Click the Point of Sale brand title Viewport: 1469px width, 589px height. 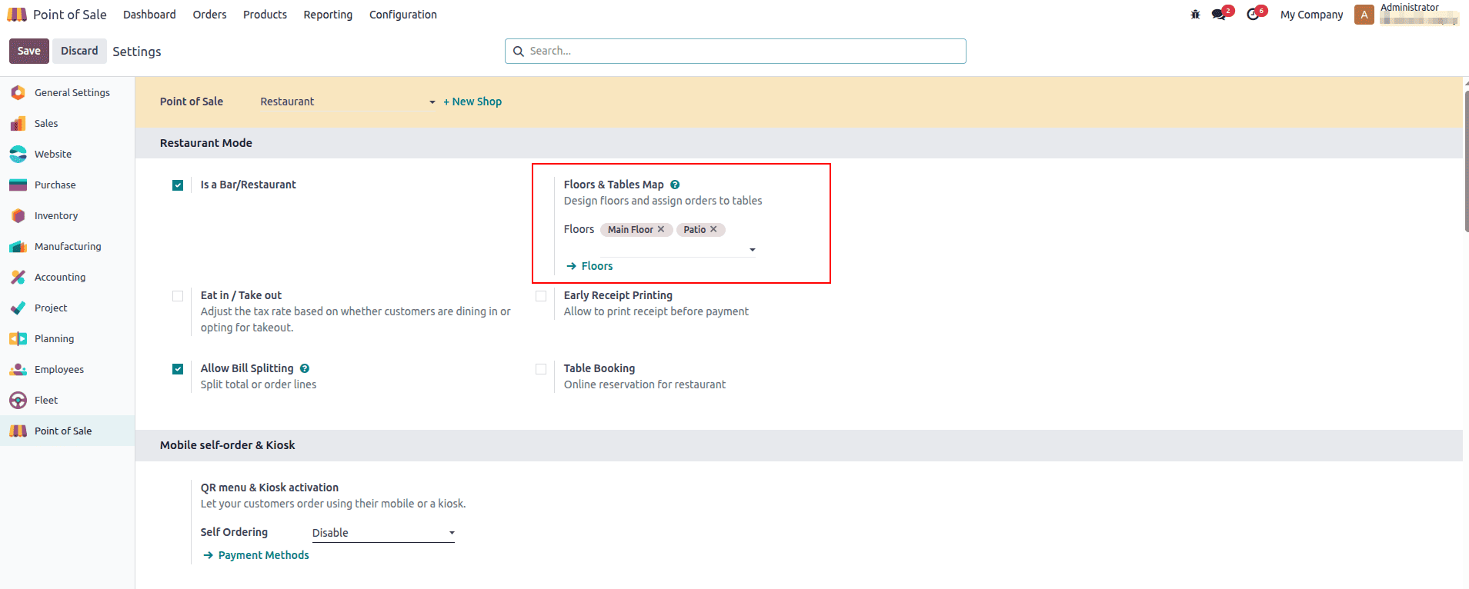coord(70,15)
